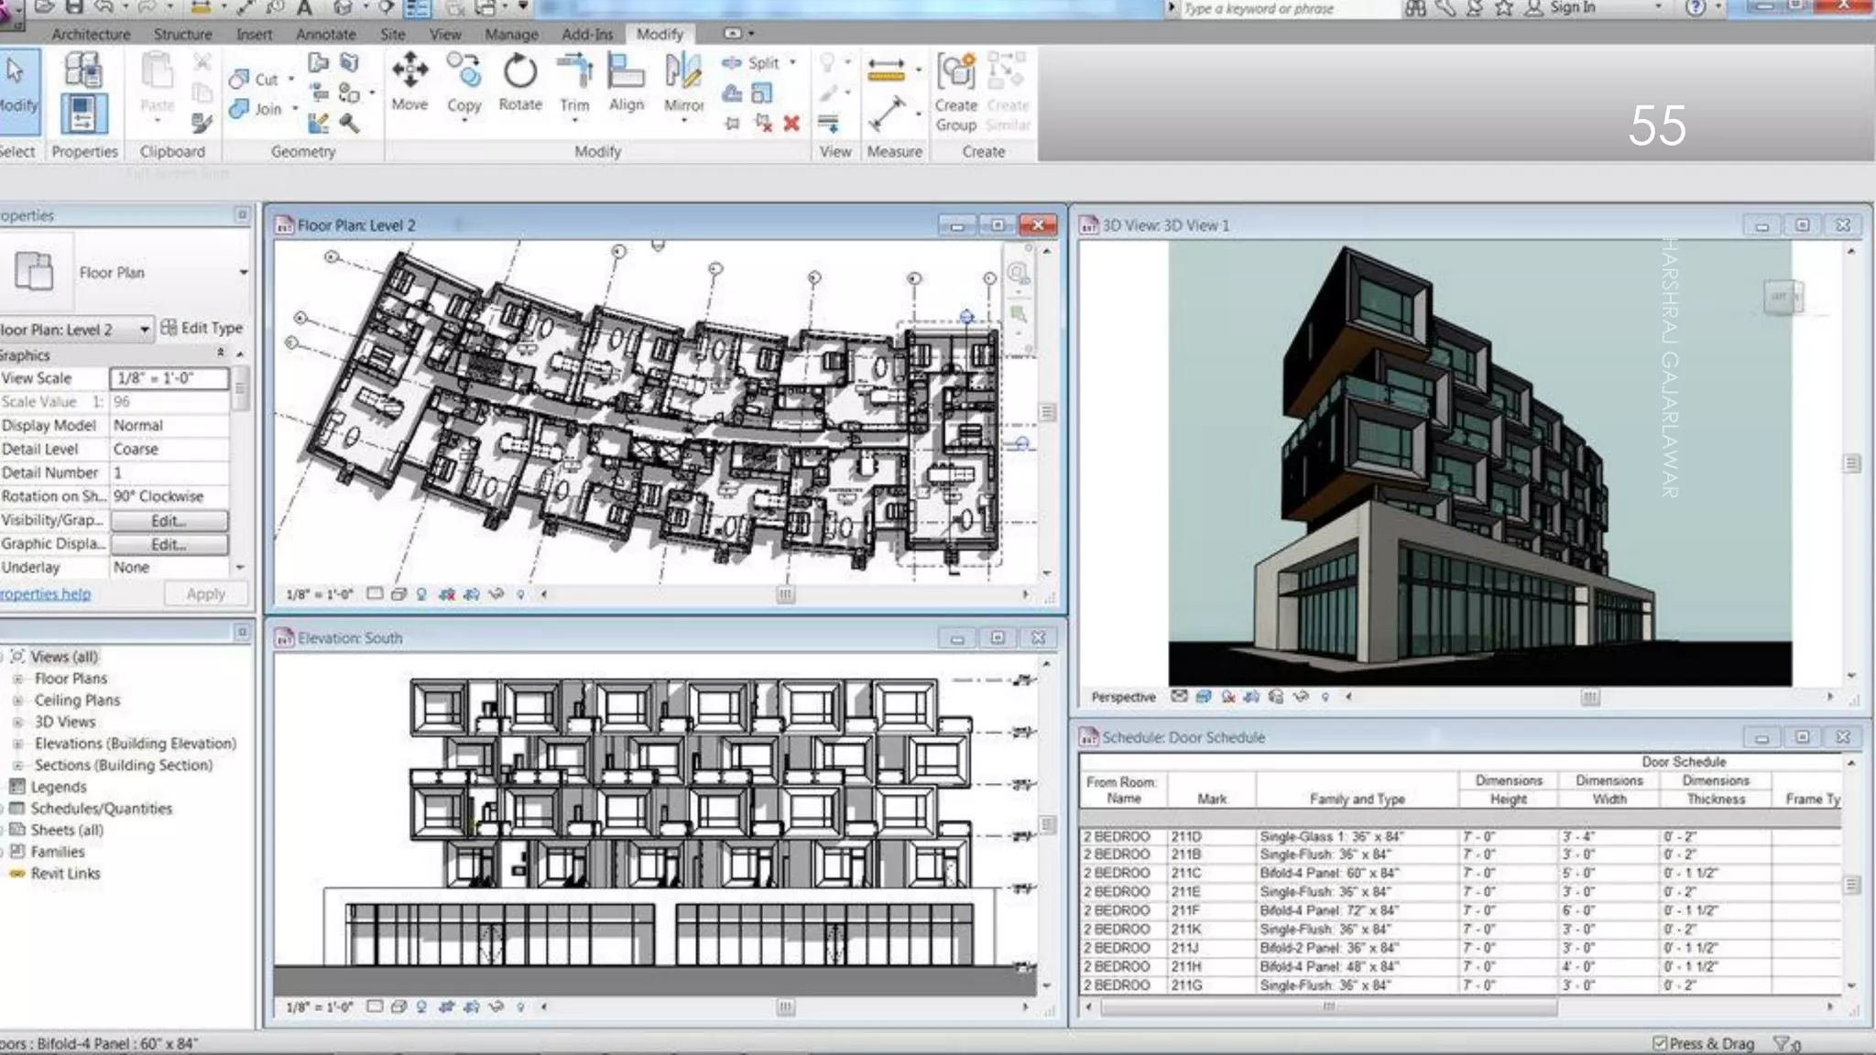Viewport: 1876px width, 1055px height.
Task: Select the Trim tool
Action: [x=574, y=71]
